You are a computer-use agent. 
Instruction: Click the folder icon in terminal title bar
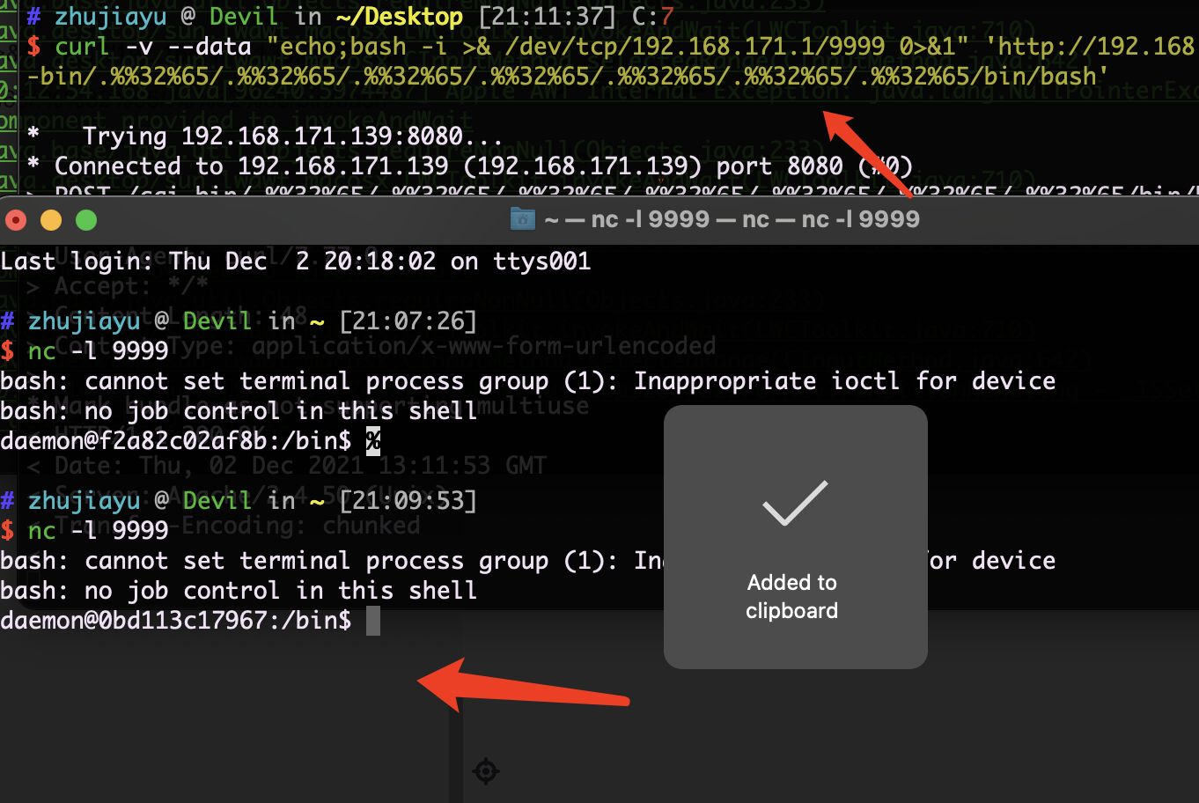pos(523,219)
